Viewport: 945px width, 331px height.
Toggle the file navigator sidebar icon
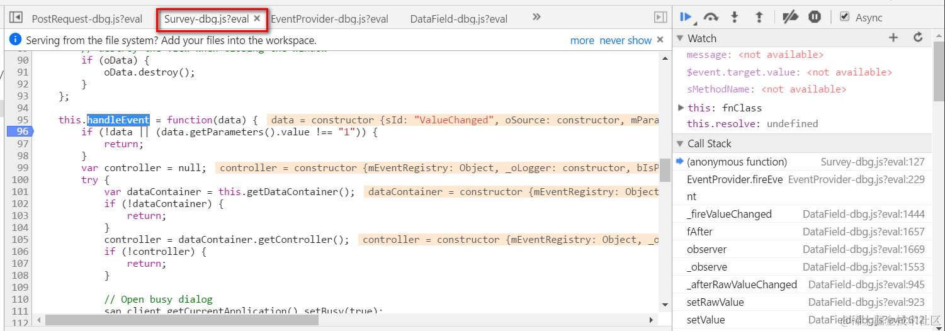point(16,18)
